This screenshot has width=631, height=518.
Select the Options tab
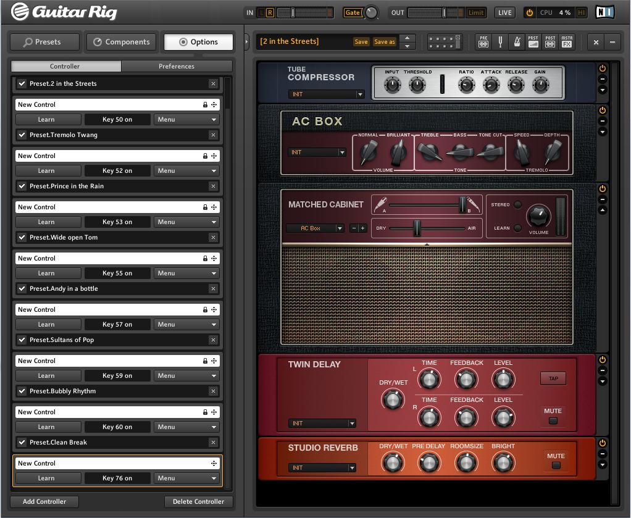pos(198,42)
